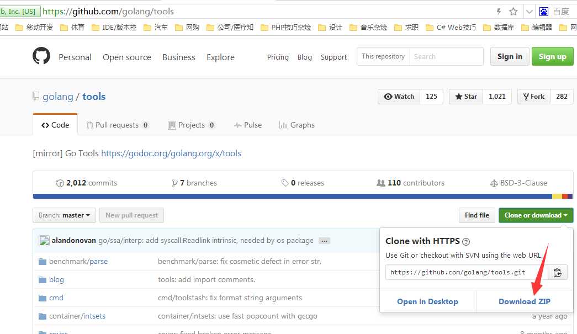Click the help icon beside Clone with HTTPS
The image size is (577, 334).
click(x=466, y=242)
